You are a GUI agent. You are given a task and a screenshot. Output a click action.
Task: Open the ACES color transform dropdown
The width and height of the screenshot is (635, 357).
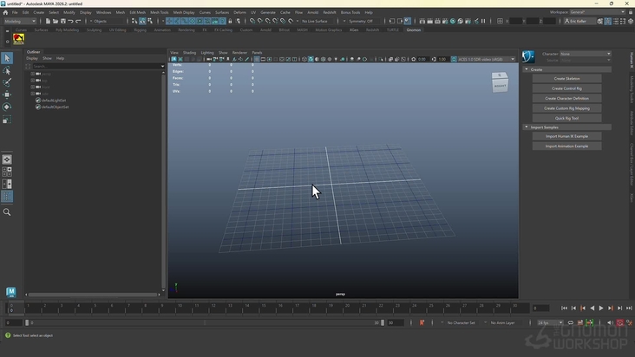pyautogui.click(x=486, y=59)
